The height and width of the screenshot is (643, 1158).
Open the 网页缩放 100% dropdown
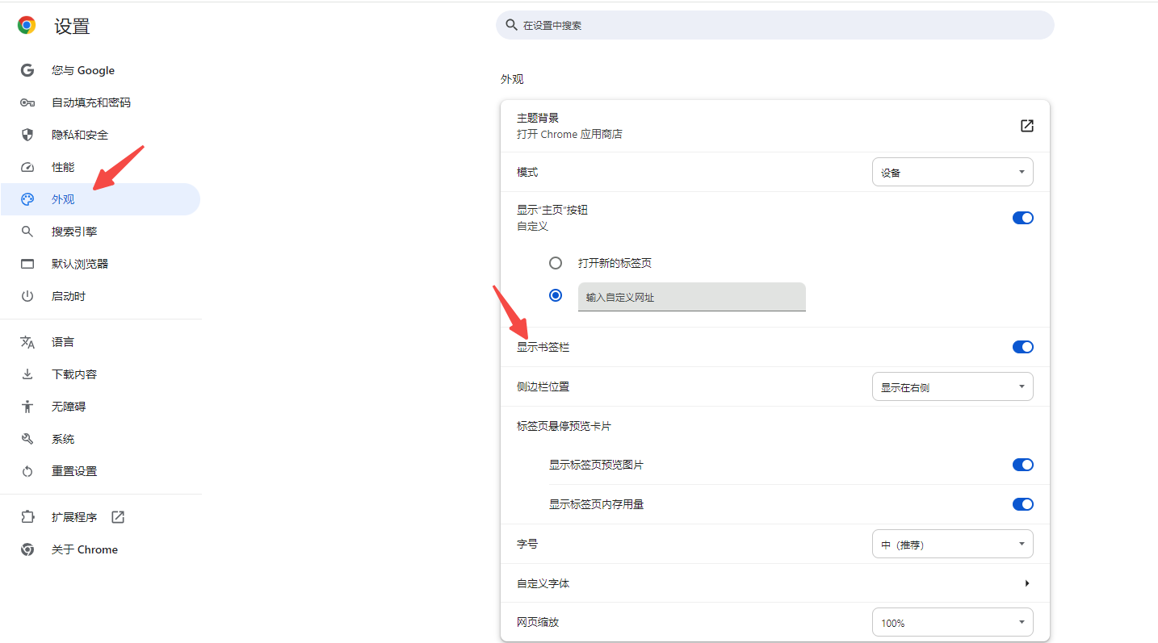point(953,622)
